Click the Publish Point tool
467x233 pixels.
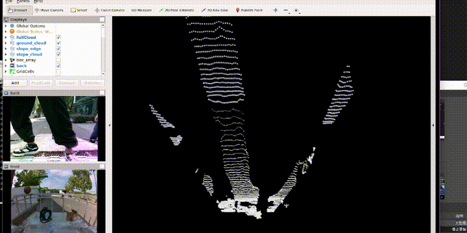tap(249, 10)
